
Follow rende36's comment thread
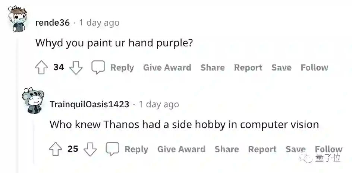click(314, 68)
